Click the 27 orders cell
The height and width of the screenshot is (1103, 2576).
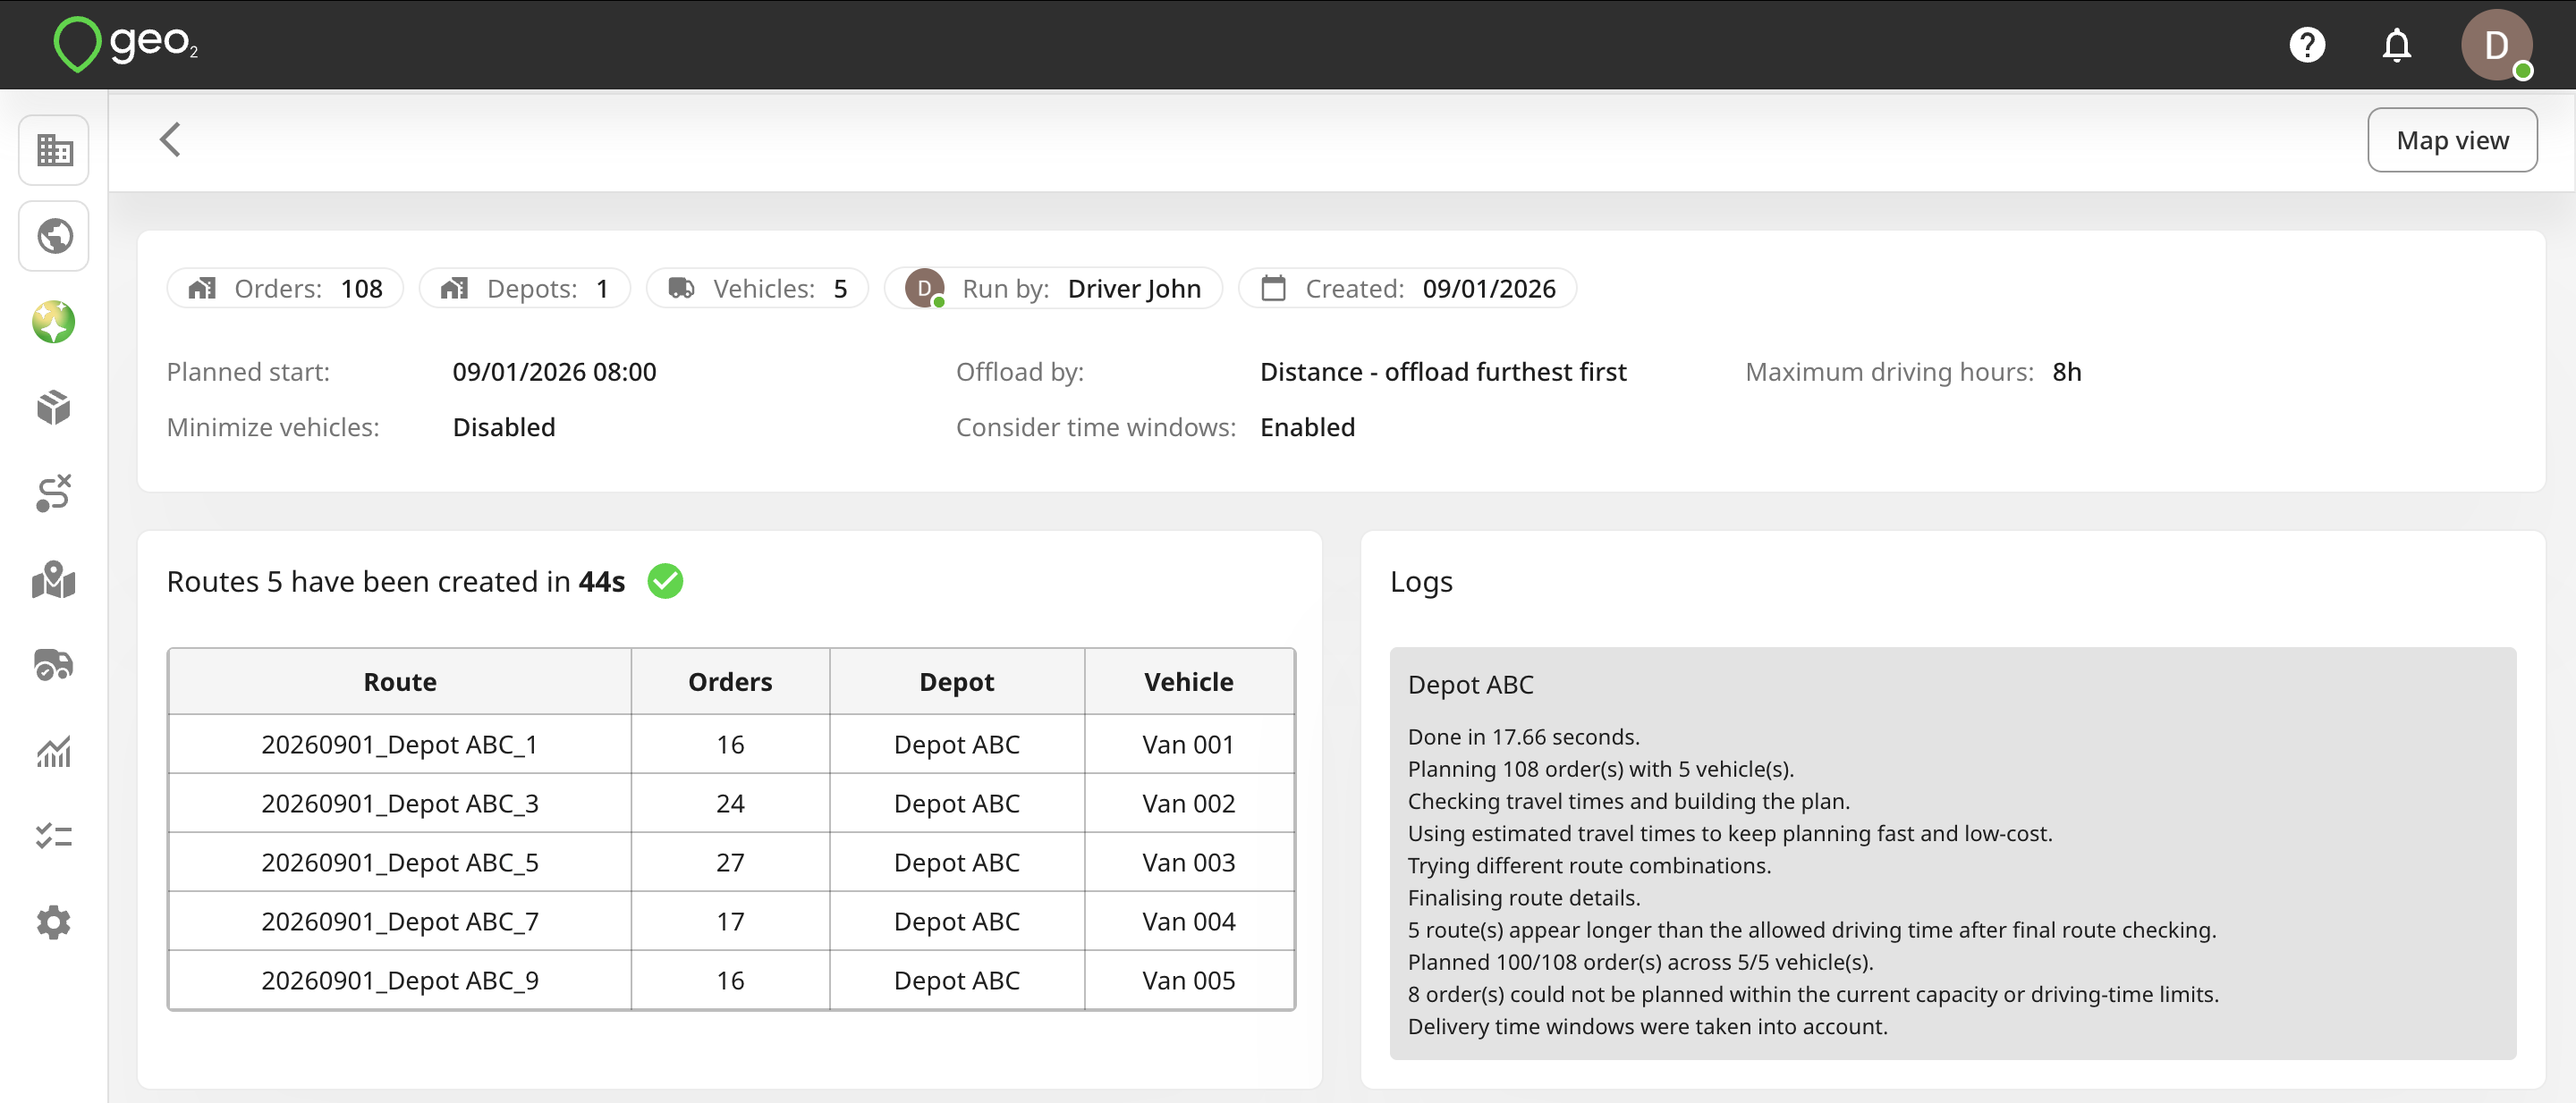[730, 863]
